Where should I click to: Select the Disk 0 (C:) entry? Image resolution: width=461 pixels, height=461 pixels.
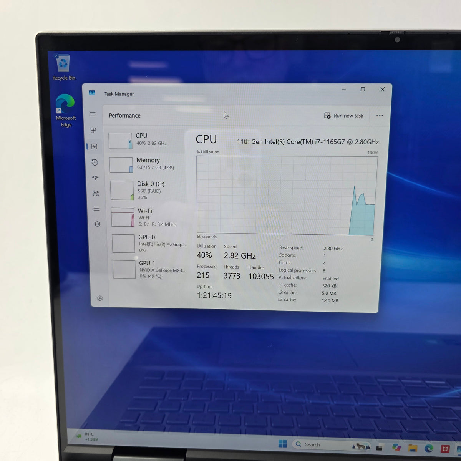148,190
